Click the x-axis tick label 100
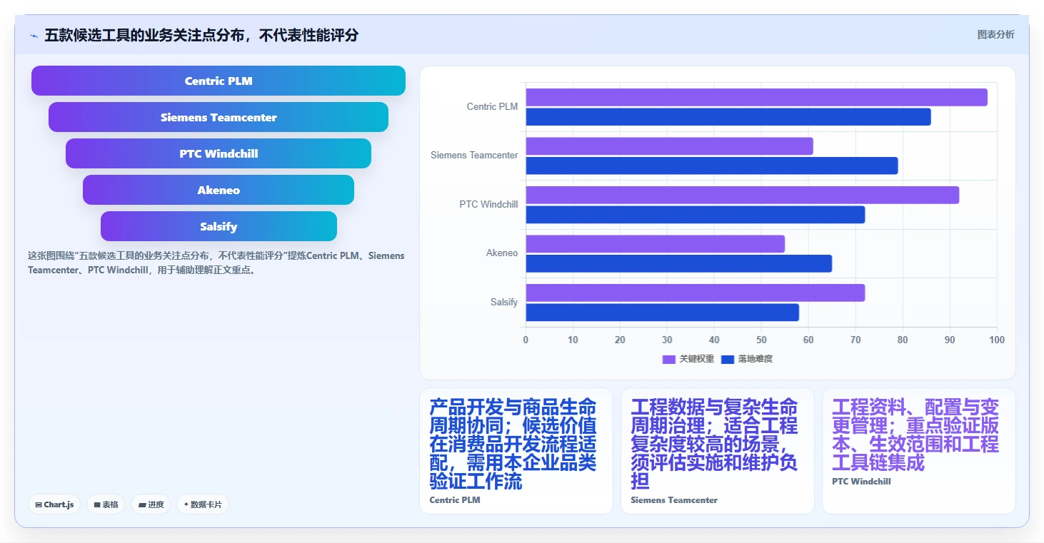1044x543 pixels. pyautogui.click(x=996, y=340)
